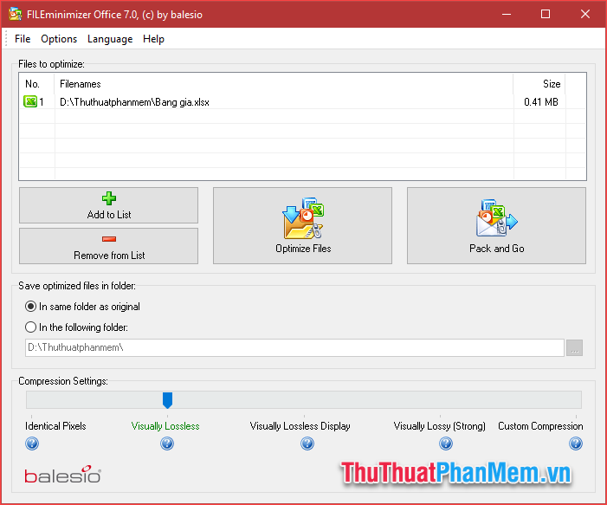Click the Pack and Go envelope icon
The width and height of the screenshot is (607, 505).
pos(497,218)
